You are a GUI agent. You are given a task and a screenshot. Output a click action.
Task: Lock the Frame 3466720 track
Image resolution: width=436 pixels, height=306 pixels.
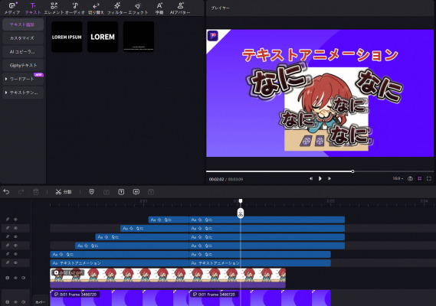[x=8, y=302]
